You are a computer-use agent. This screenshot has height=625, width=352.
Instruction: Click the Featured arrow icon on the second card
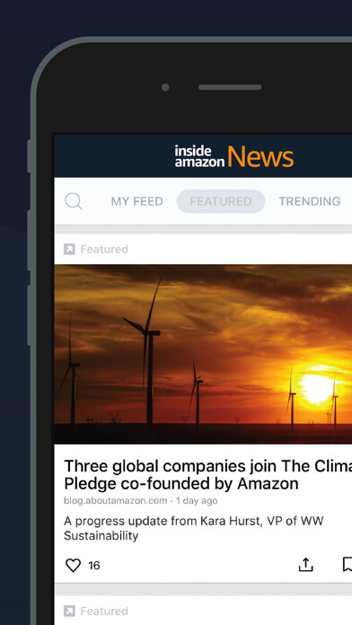(69, 611)
